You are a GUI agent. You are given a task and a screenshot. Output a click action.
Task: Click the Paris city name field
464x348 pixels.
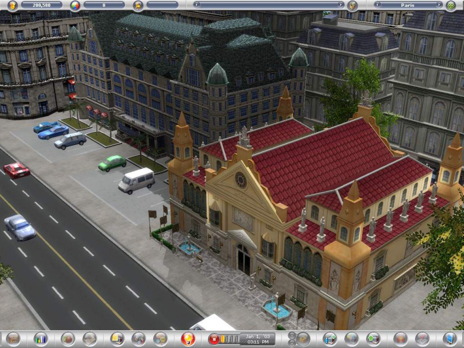[x=408, y=5]
